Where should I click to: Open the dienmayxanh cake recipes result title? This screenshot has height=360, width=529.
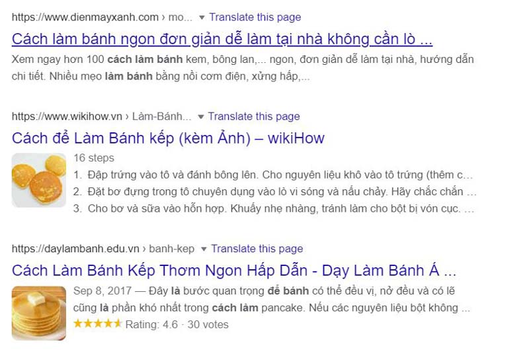[222, 38]
